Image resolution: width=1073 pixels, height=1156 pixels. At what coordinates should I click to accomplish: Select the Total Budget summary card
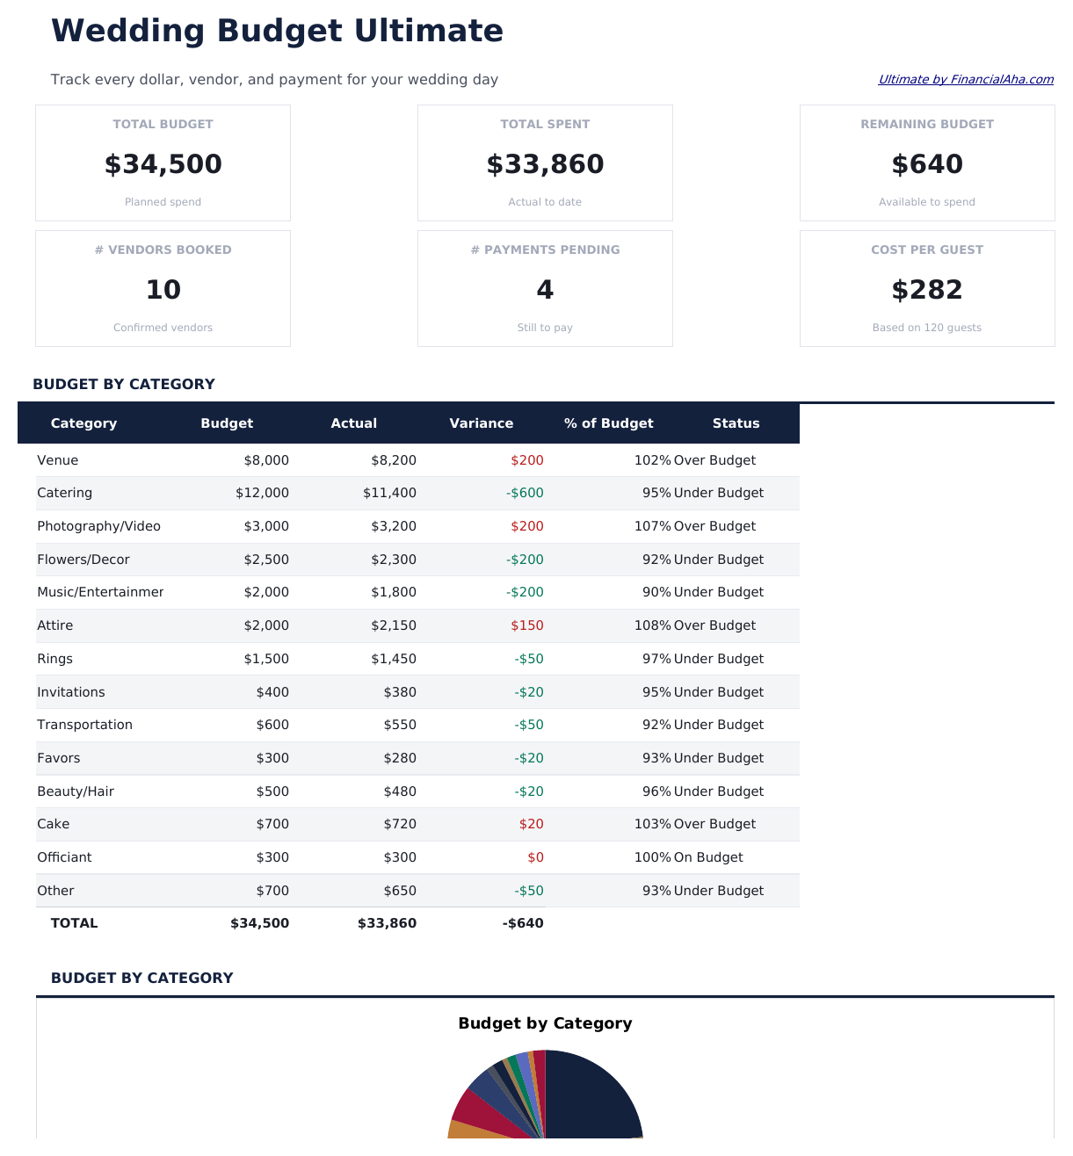[x=163, y=163]
